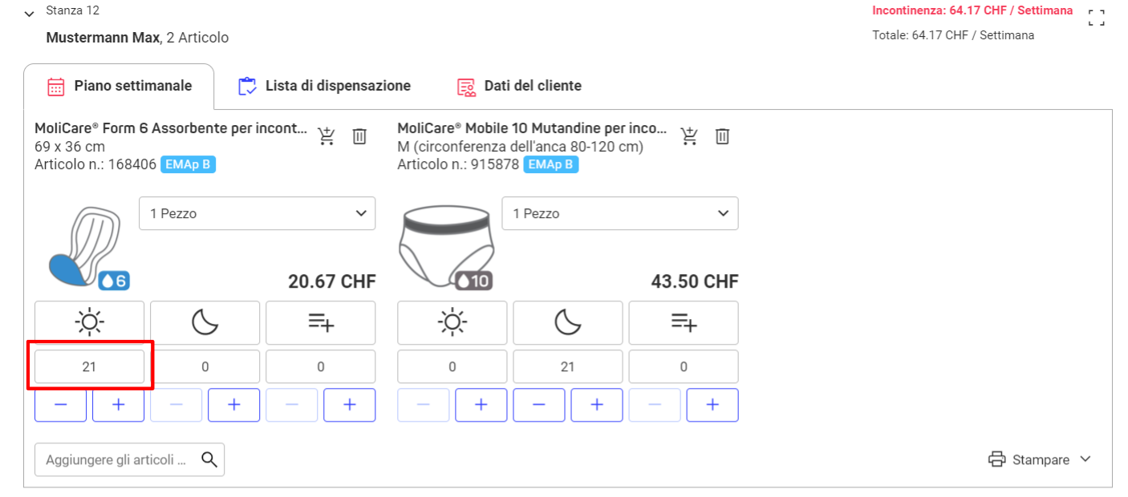
Task: Expand the Stampare options chevron
Action: coord(1085,459)
